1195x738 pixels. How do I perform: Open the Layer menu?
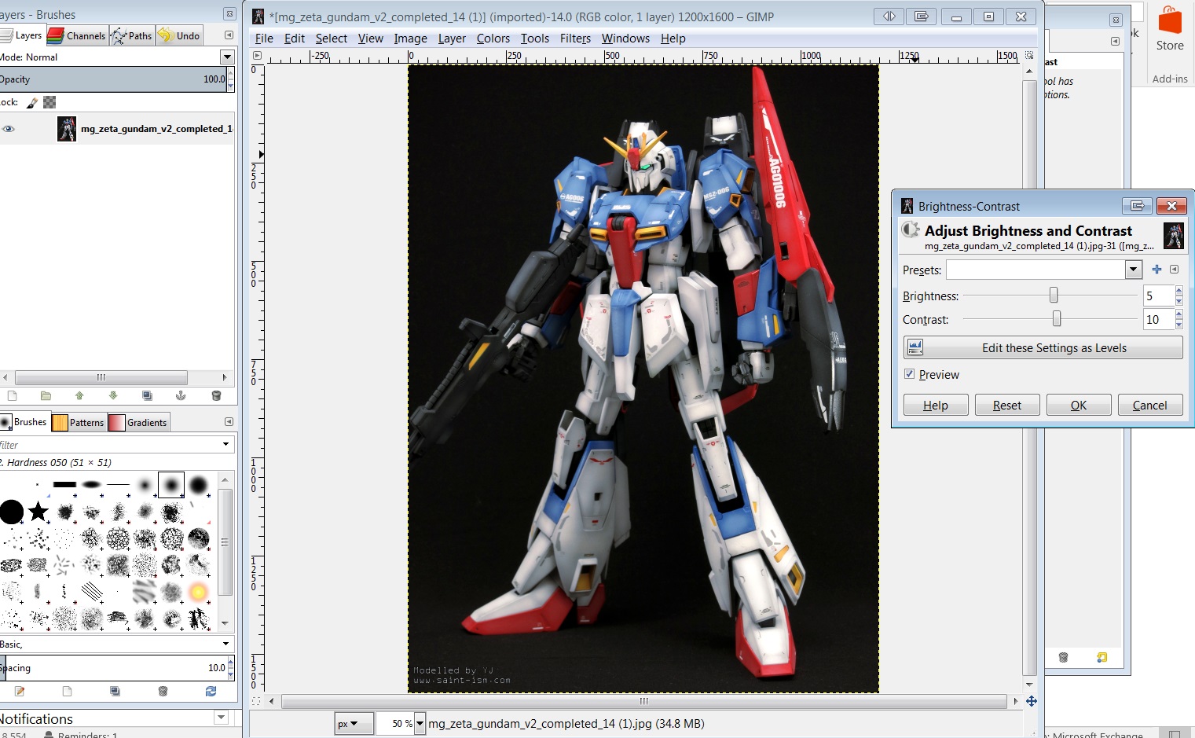452,38
